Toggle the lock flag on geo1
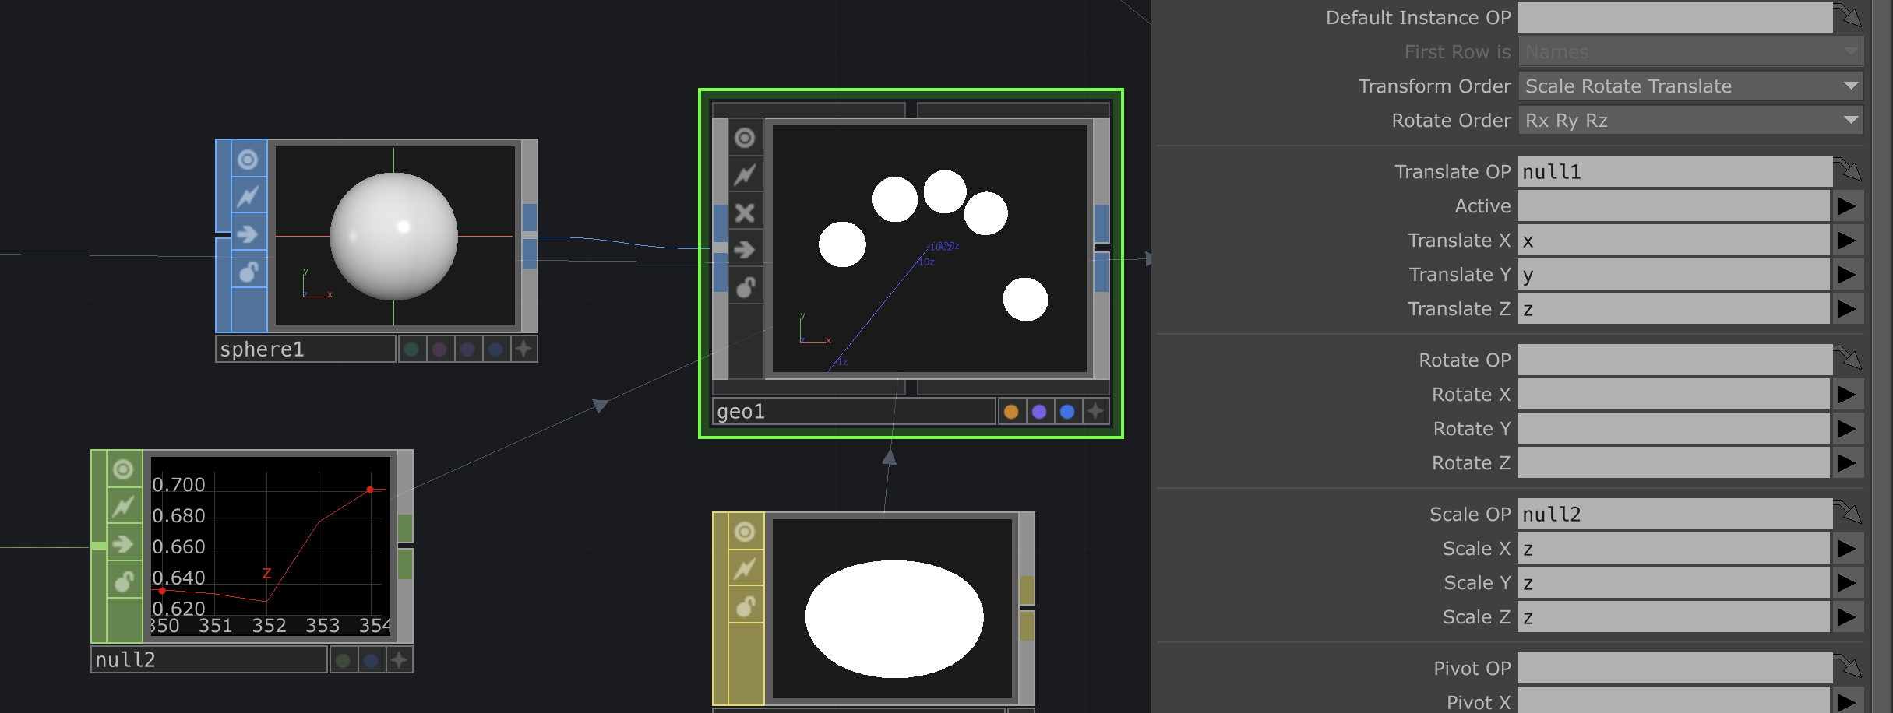1893x713 pixels. pyautogui.click(x=745, y=286)
